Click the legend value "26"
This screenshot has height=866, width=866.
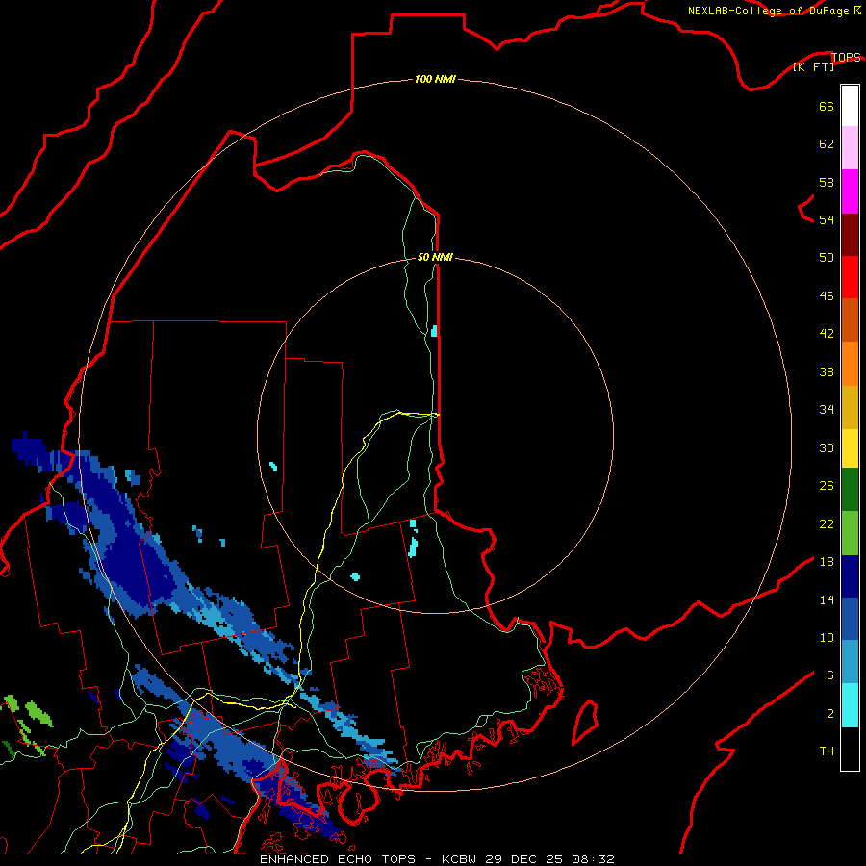827,486
